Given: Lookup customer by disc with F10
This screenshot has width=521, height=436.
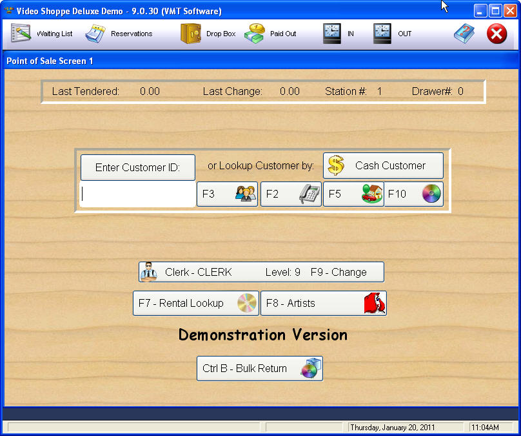Looking at the screenshot, I should 414,194.
